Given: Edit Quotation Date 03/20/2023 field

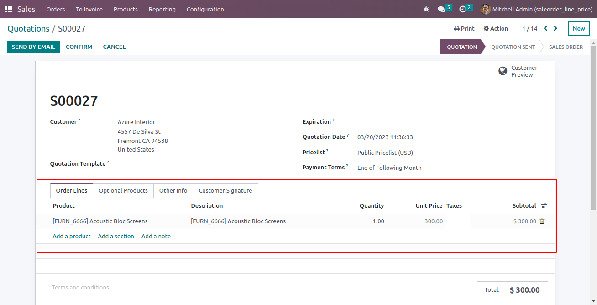Looking at the screenshot, I should click(x=385, y=137).
